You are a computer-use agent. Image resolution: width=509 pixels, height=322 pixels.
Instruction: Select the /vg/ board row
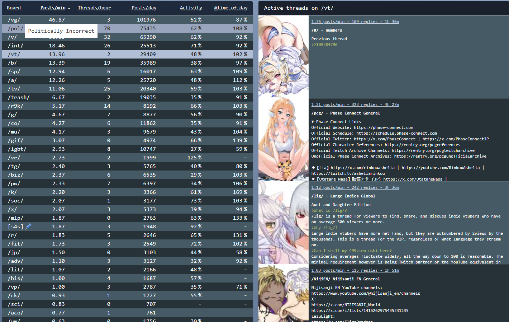127,20
